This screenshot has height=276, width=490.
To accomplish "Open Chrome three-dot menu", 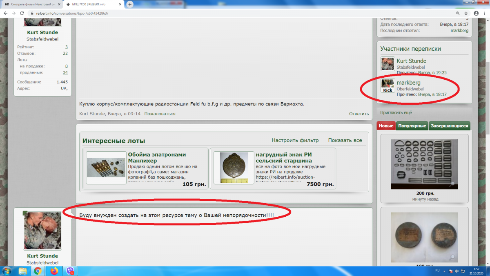I will point(485,13).
